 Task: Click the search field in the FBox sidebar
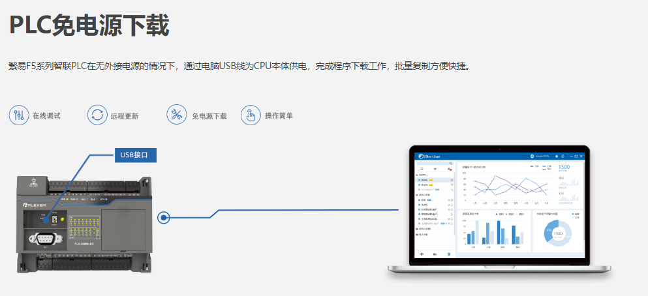pos(435,163)
